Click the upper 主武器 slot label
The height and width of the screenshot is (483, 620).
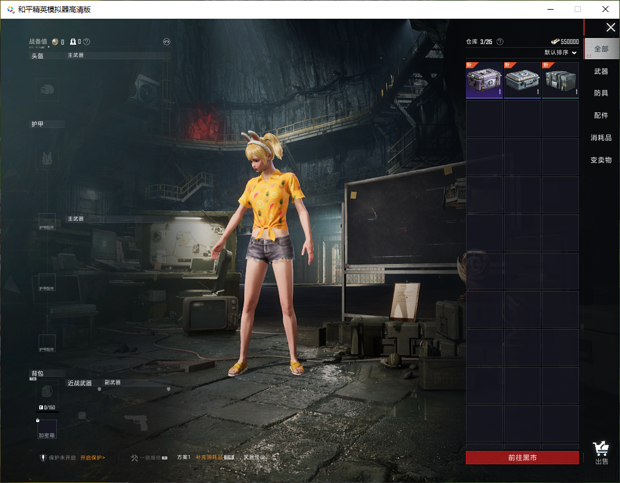[x=76, y=55]
